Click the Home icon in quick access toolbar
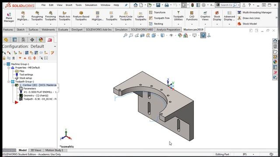Screen dimensions: 280x157 pos(136,5)
